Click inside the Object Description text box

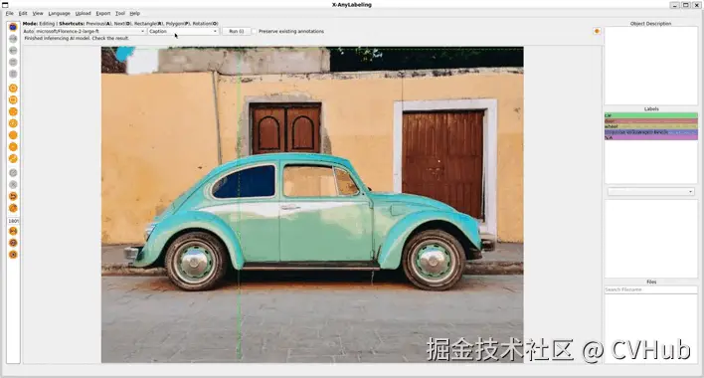pos(651,66)
